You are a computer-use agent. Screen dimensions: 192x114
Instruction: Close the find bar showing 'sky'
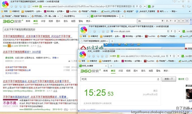[x=187, y=21]
